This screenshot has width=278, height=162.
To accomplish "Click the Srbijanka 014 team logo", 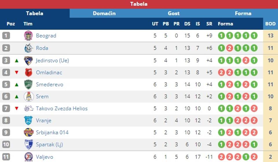I will click(28, 132).
